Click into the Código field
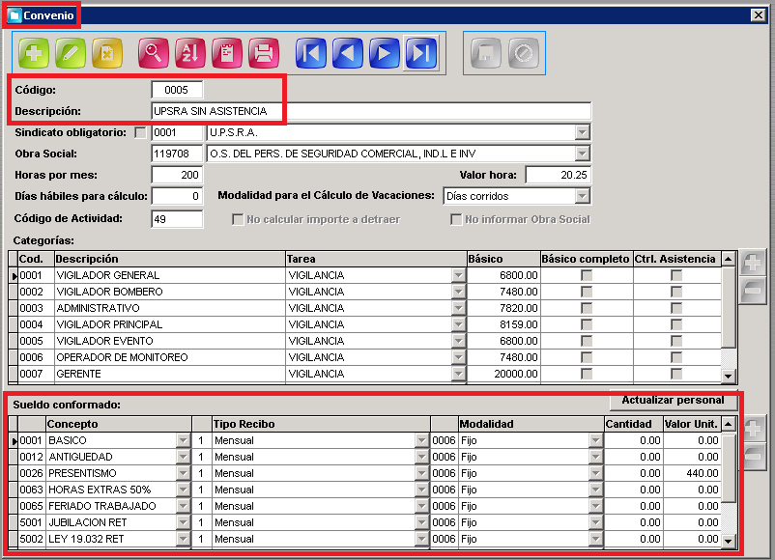Image resolution: width=775 pixels, height=560 pixels. tap(177, 90)
